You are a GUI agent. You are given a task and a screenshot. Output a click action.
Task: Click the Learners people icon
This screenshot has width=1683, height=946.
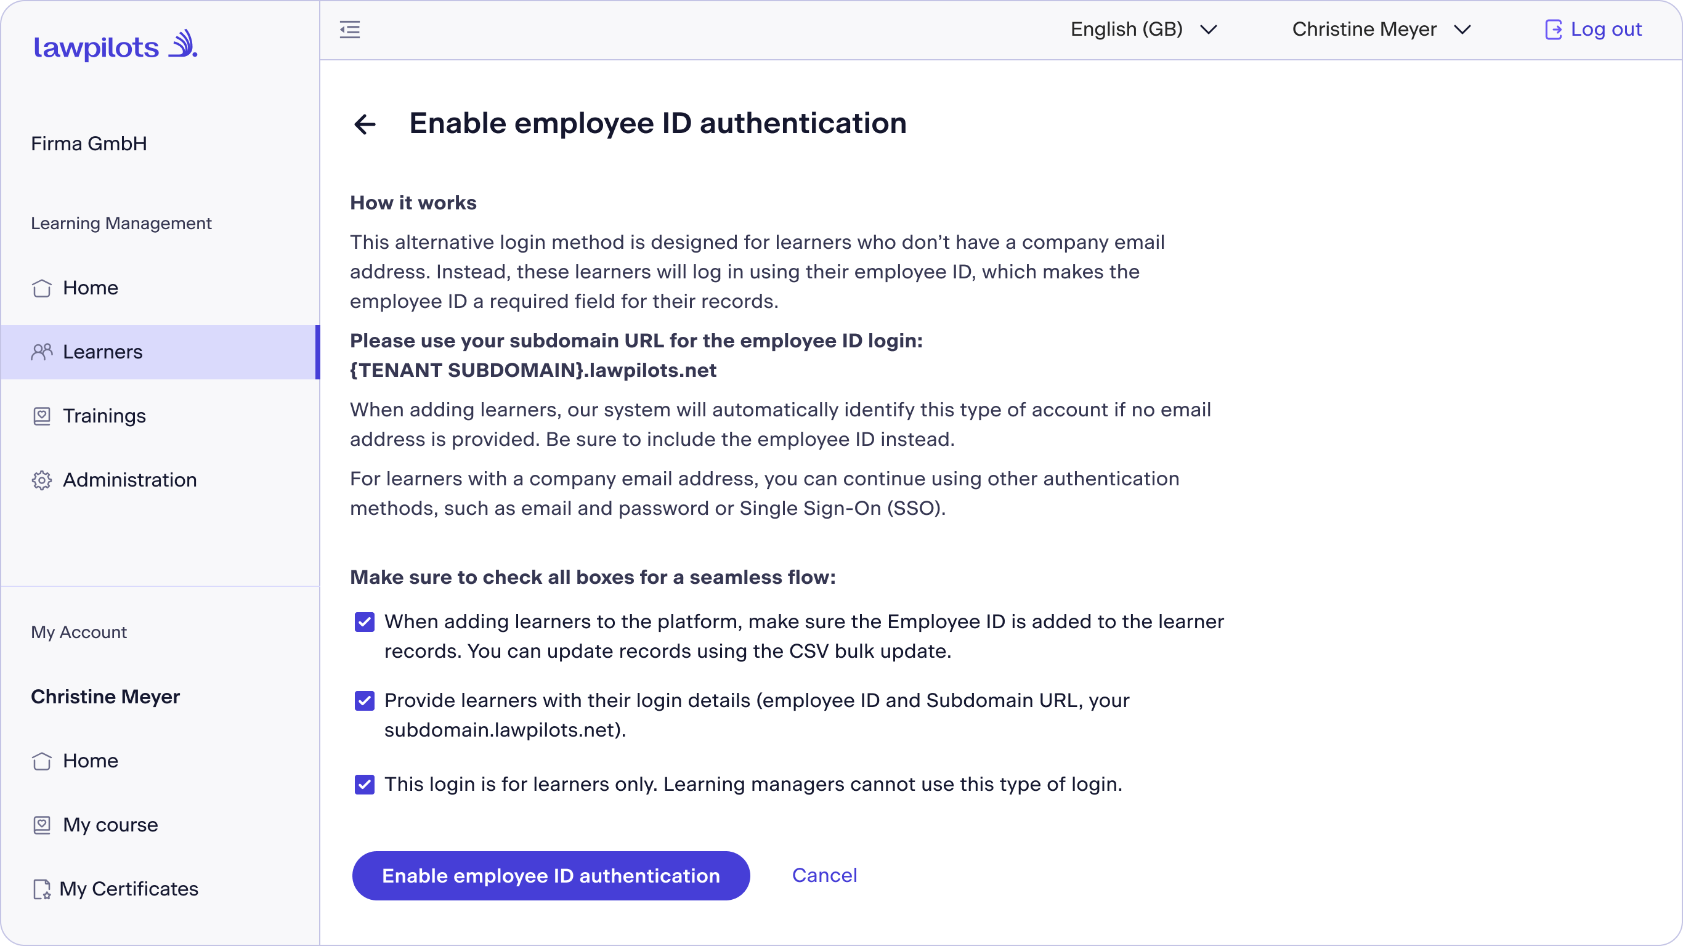point(42,352)
